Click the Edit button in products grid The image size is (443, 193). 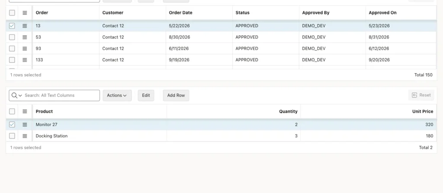point(146,96)
